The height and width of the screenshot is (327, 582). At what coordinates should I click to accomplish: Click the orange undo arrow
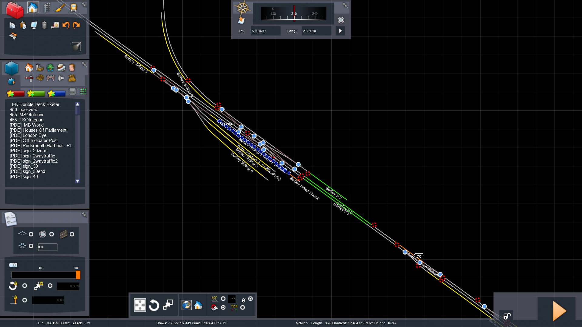[x=66, y=25]
